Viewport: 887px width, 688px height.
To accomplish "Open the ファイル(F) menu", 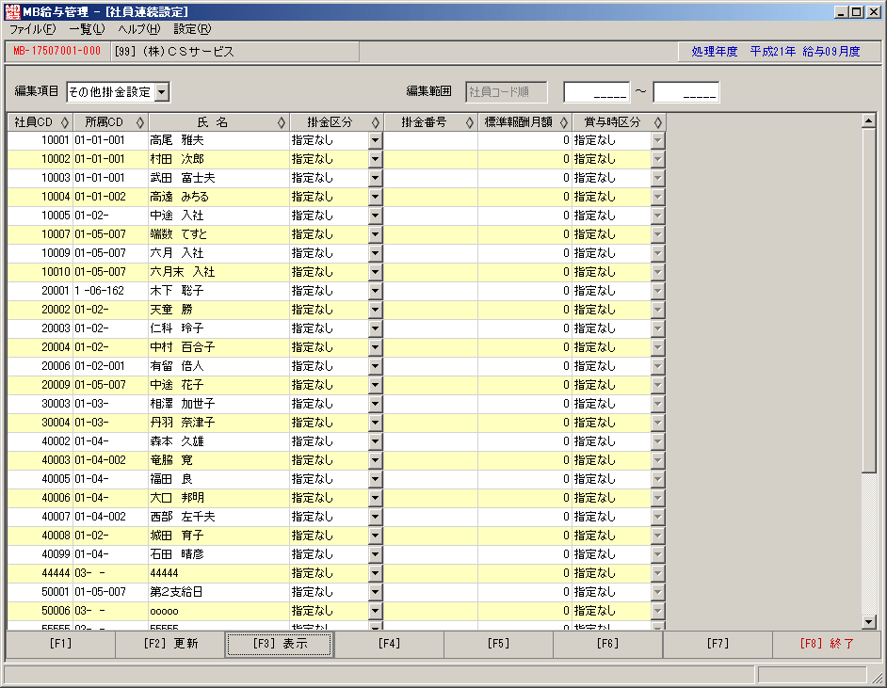I will tap(32, 29).
